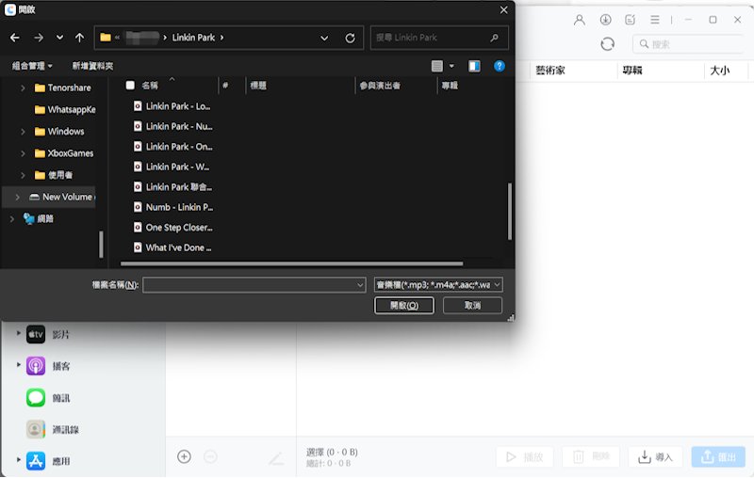
Task: Select file What I've Done ...
Action: (x=172, y=247)
